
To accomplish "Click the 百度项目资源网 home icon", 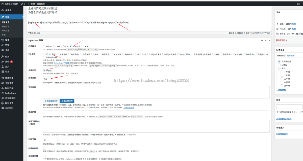I will coord(3,4).
